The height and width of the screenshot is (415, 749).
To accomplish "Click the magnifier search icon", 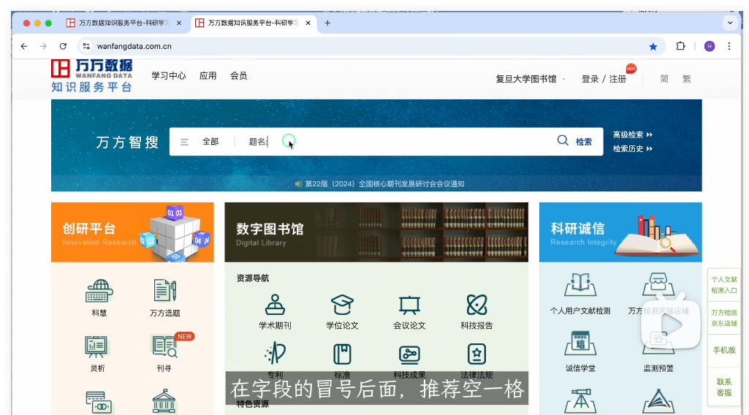I will [563, 140].
